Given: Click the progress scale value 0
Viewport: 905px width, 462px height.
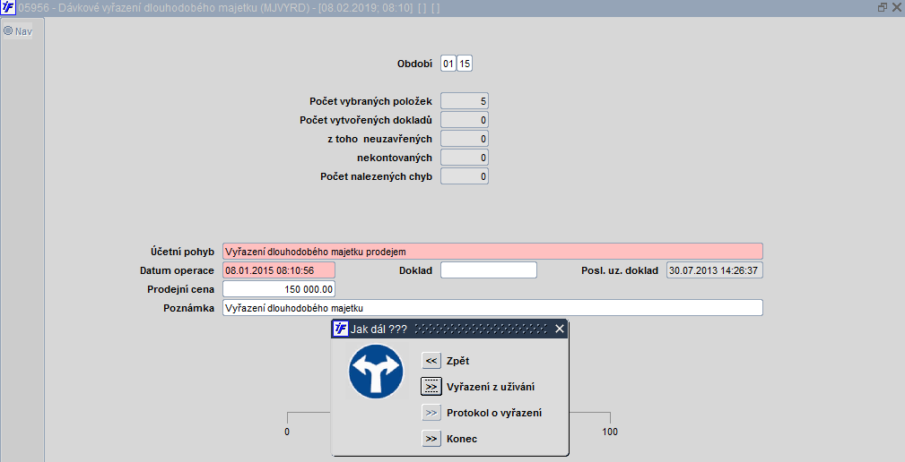Looking at the screenshot, I should tap(287, 432).
